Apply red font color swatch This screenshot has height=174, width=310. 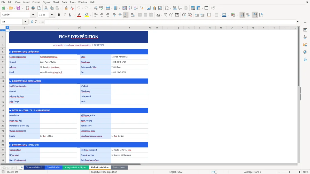(x=79, y=15)
